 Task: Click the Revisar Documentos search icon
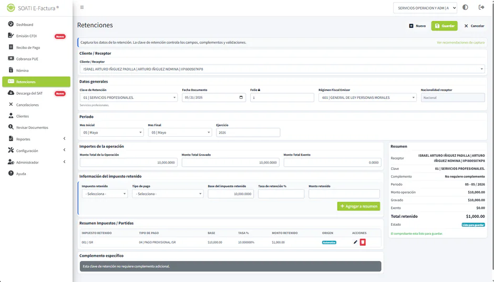(11, 127)
